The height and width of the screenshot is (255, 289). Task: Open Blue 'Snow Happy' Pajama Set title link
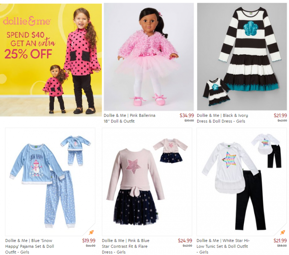click(29, 246)
